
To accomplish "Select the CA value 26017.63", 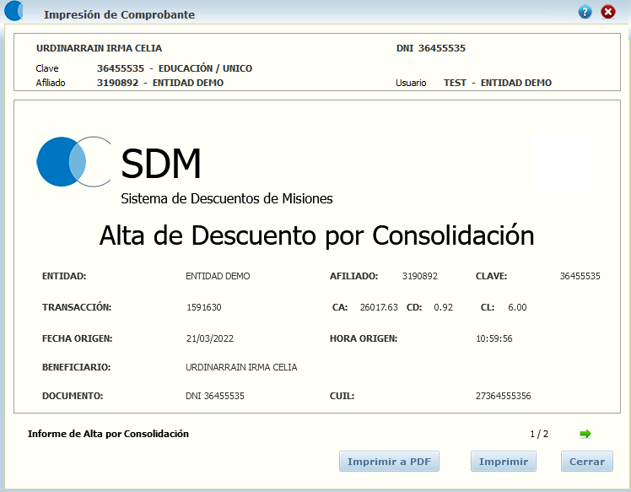I will click(379, 307).
